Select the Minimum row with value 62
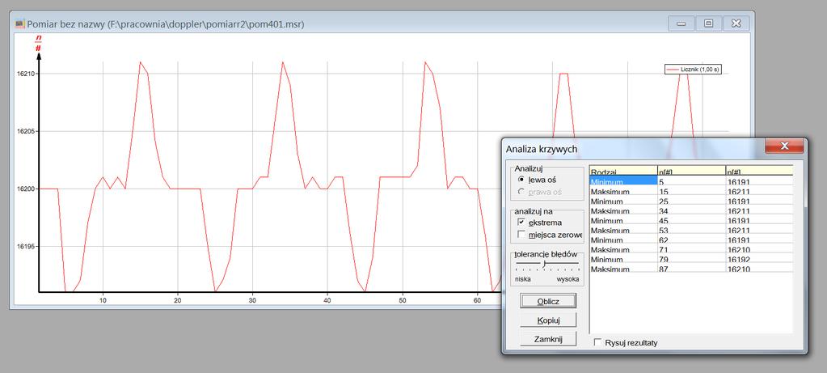This screenshot has height=373, width=827. click(691, 239)
